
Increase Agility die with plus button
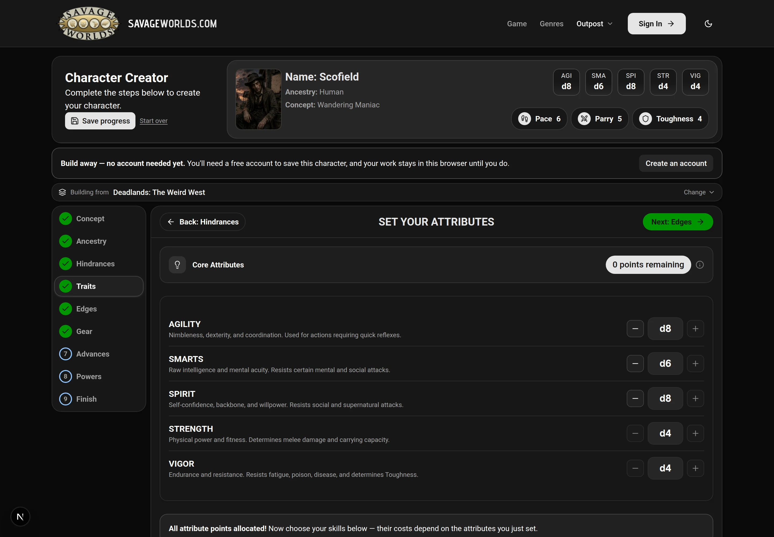[695, 329]
